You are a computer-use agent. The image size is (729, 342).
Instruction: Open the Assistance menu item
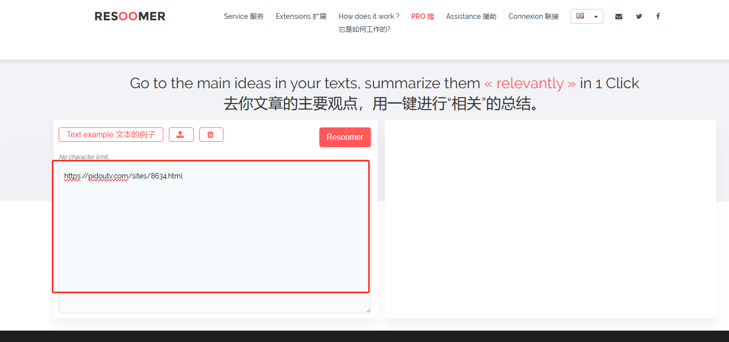point(471,16)
